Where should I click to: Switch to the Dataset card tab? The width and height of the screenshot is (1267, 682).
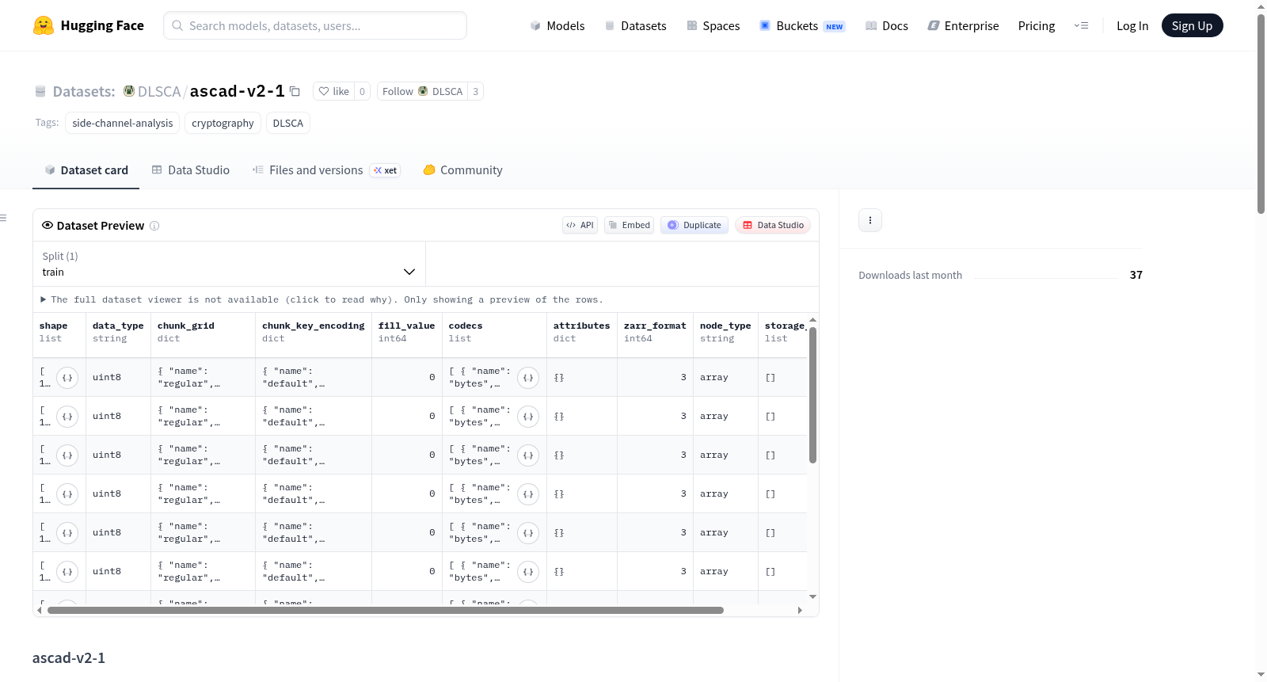tap(86, 170)
